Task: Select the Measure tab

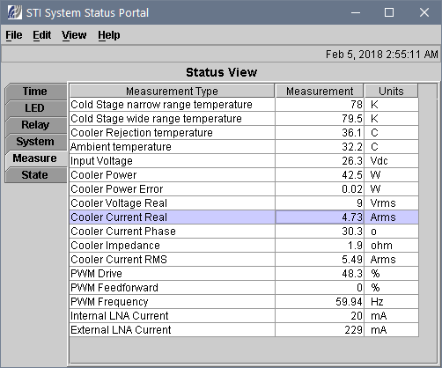Action: (36, 158)
